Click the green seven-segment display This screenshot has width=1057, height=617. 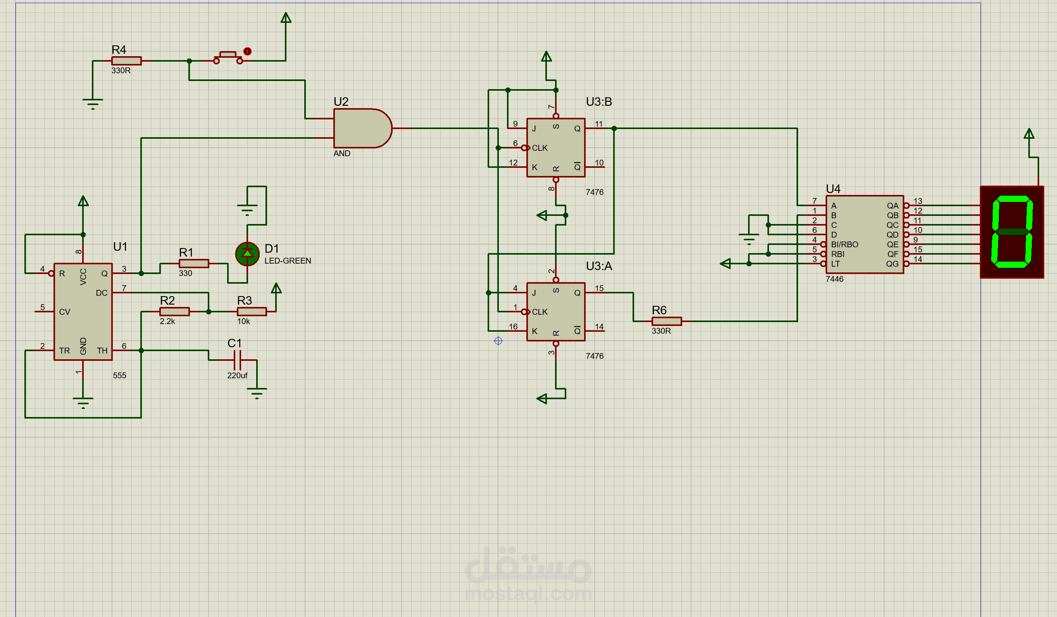pyautogui.click(x=1012, y=232)
